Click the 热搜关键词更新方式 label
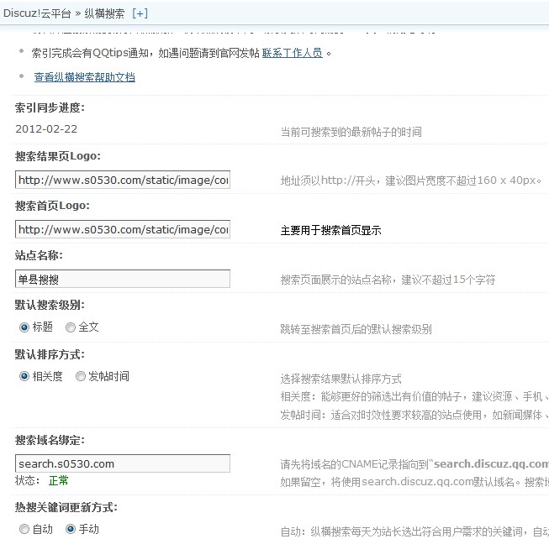The width and height of the screenshot is (549, 539). pos(66,507)
